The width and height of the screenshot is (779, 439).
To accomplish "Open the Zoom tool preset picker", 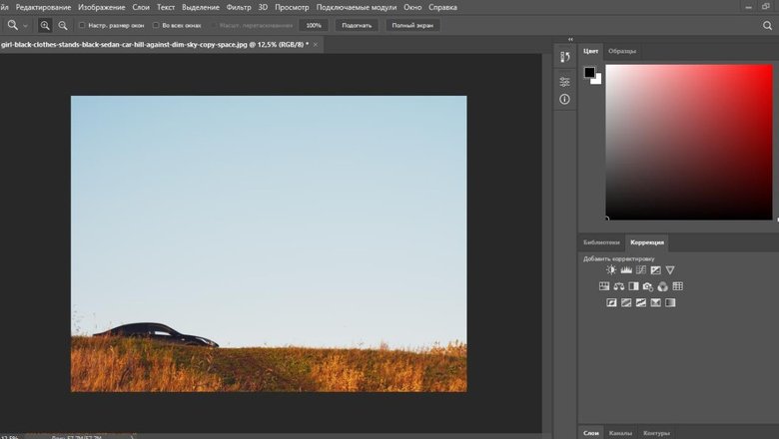I will point(25,26).
